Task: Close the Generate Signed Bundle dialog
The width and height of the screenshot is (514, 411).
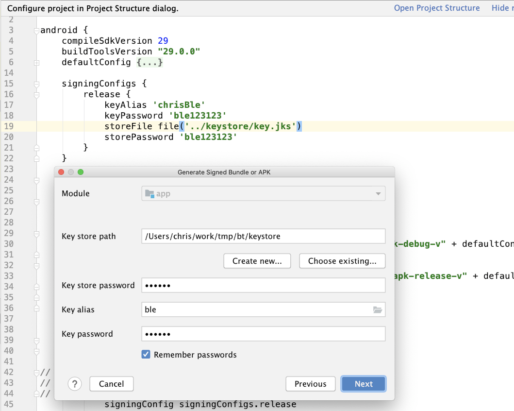Action: pos(61,172)
